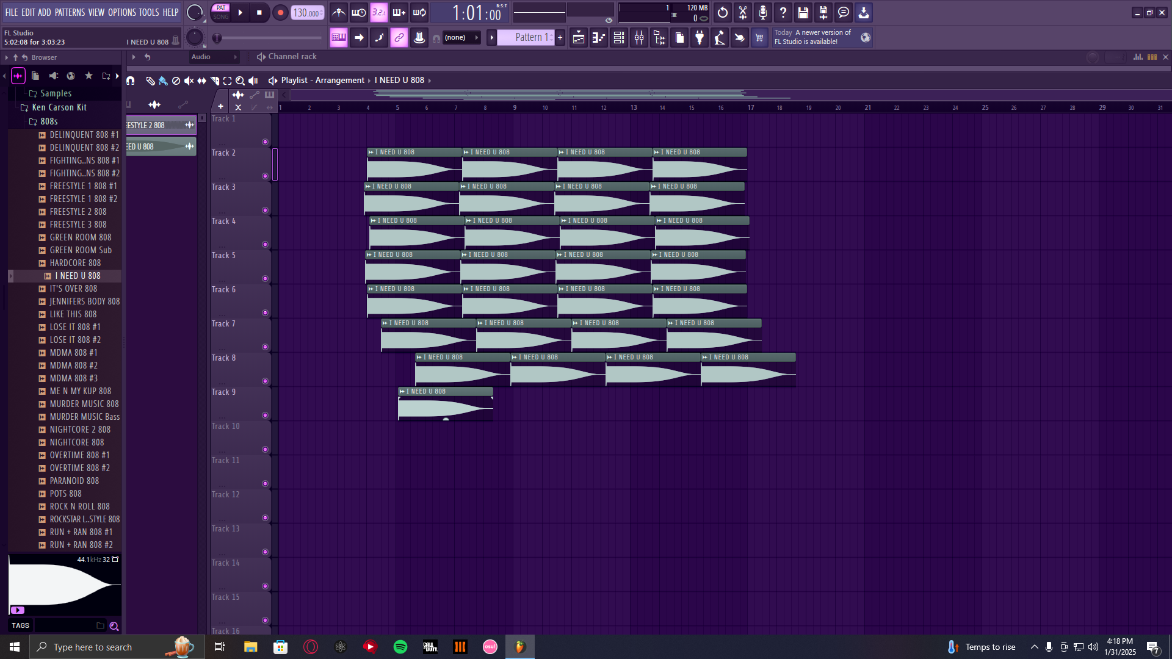The image size is (1172, 659).
Task: Click the Help question mark icon
Action: point(783,12)
